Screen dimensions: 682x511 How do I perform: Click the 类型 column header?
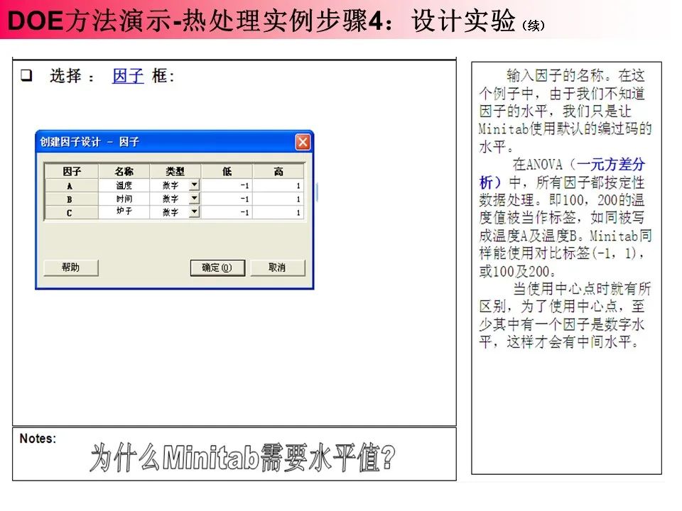(175, 171)
